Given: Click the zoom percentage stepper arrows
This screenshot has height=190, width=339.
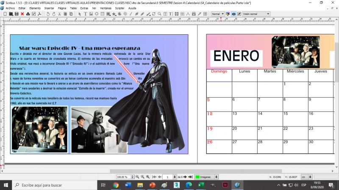Looking at the screenshot, I should [132, 177].
